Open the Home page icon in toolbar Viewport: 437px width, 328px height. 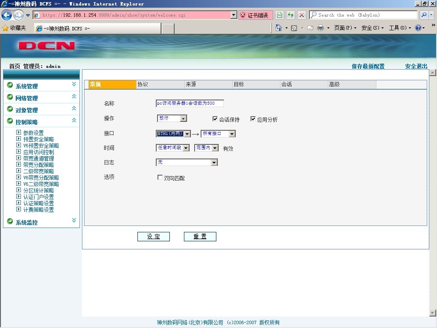coord(278,28)
